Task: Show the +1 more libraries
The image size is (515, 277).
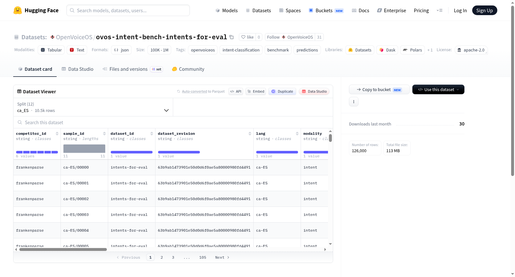Action: pyautogui.click(x=430, y=50)
